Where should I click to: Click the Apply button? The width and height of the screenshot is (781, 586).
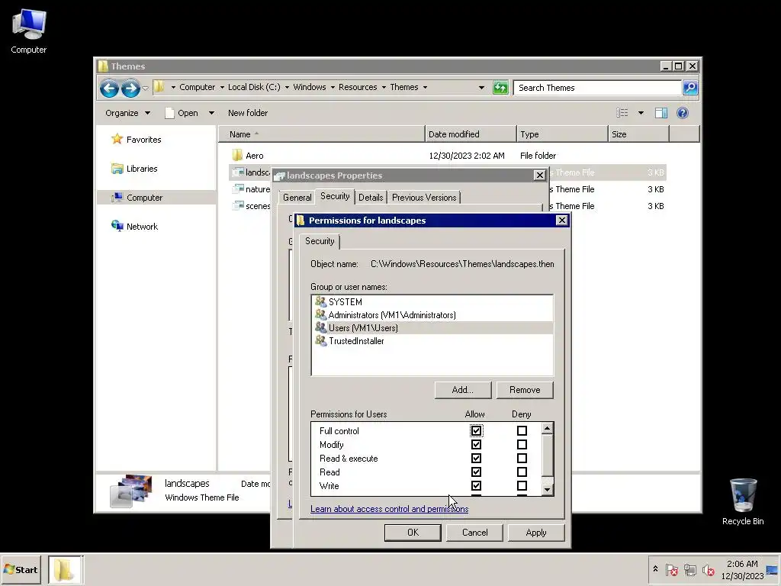tap(536, 532)
